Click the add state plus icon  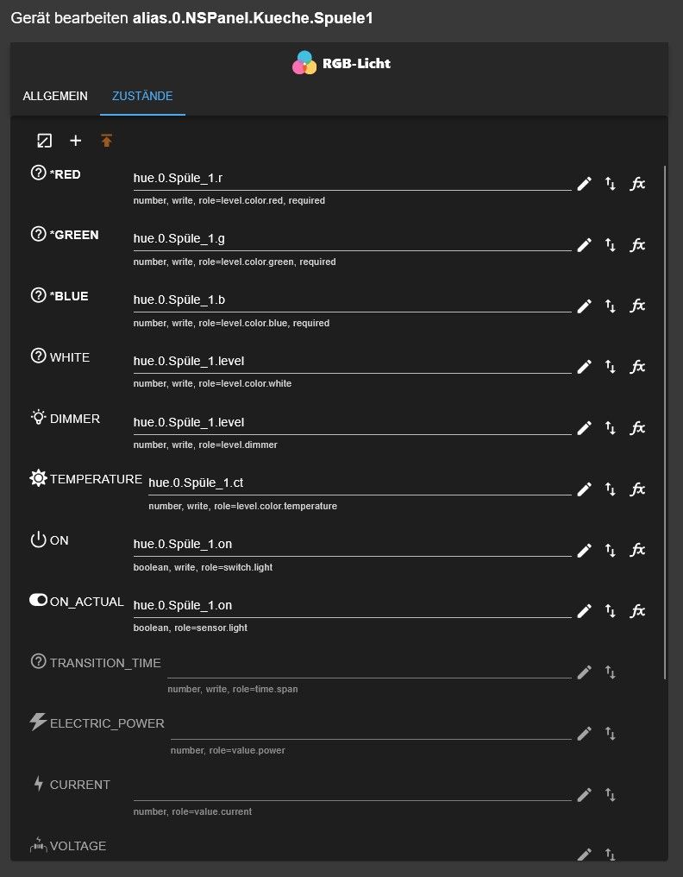point(76,141)
